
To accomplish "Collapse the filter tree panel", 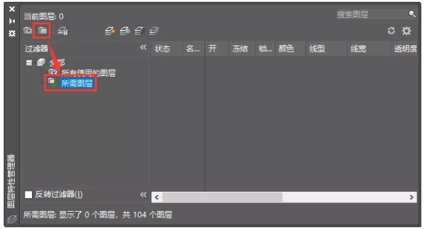I will point(143,48).
